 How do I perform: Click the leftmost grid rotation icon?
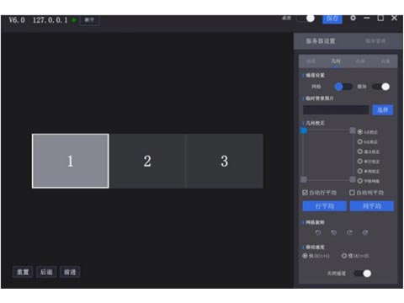318,232
